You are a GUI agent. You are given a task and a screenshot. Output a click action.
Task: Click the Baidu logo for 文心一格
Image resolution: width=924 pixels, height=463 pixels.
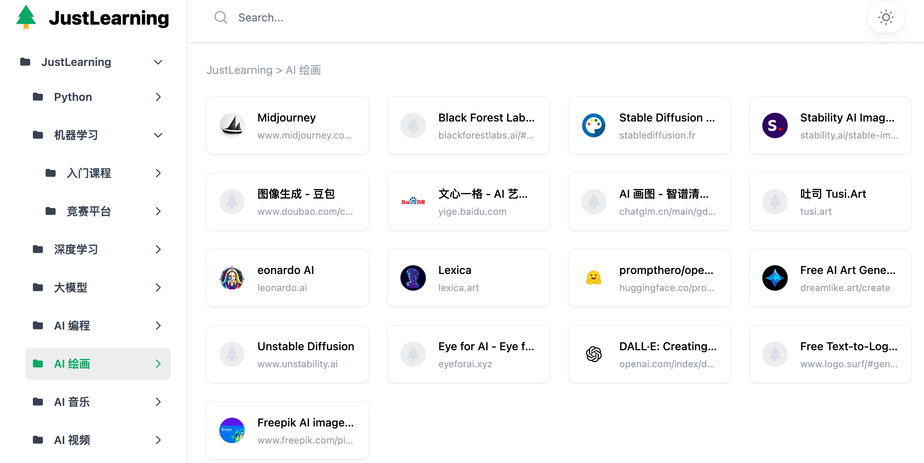tap(413, 202)
